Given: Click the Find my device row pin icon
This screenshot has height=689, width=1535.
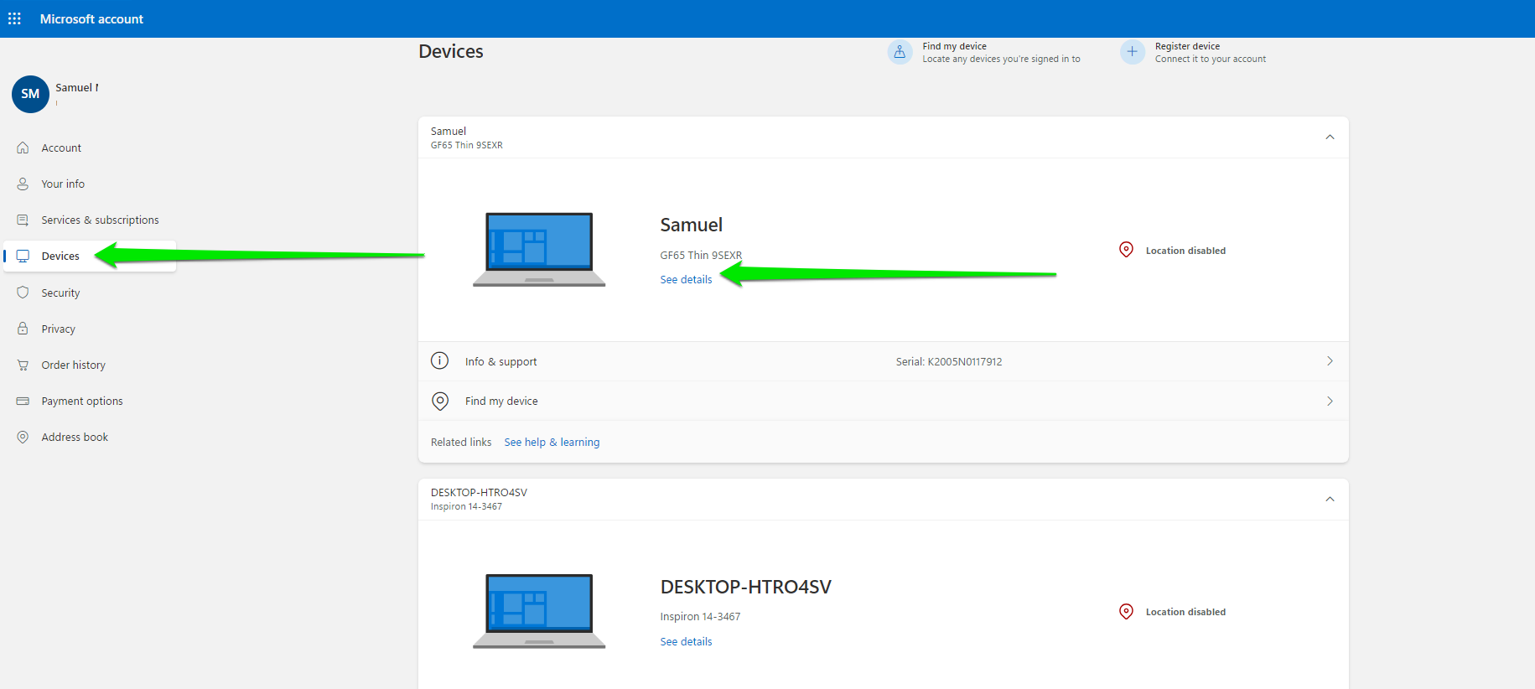Looking at the screenshot, I should pyautogui.click(x=439, y=401).
